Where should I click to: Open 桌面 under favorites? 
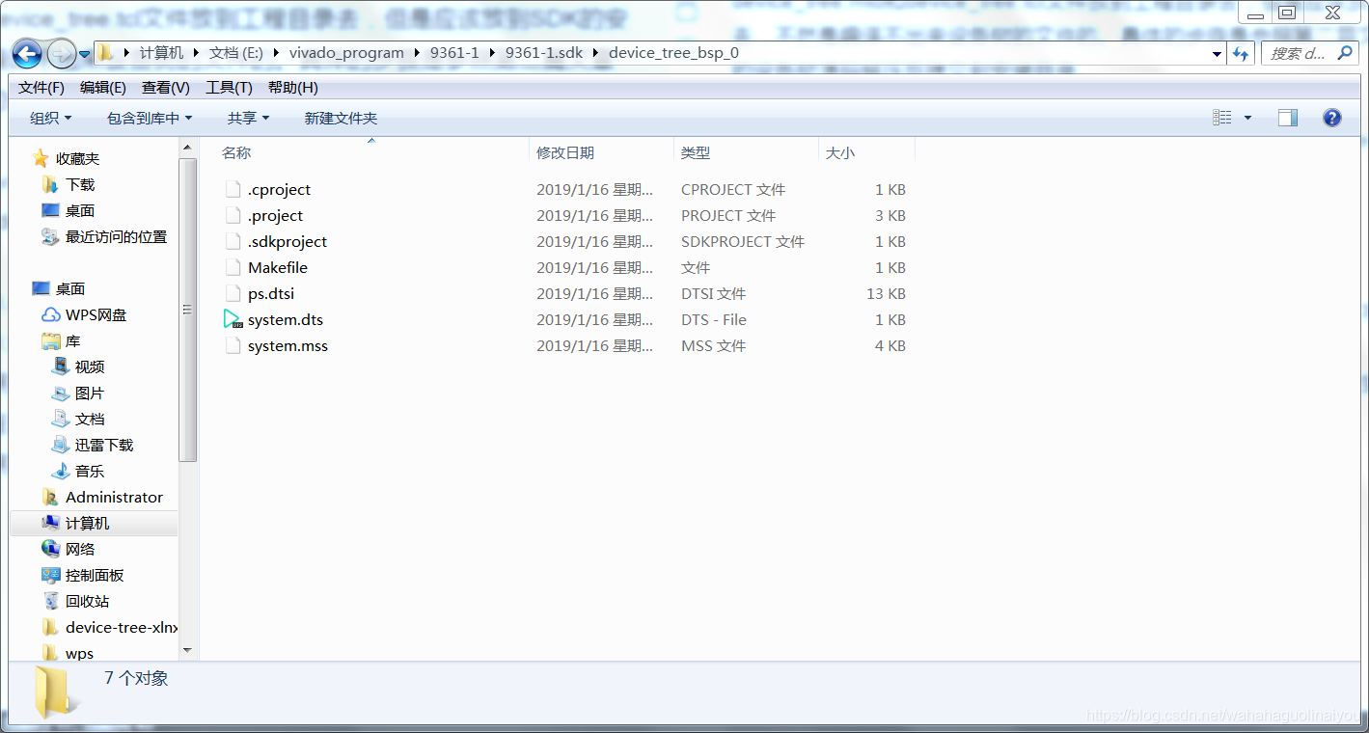click(80, 210)
